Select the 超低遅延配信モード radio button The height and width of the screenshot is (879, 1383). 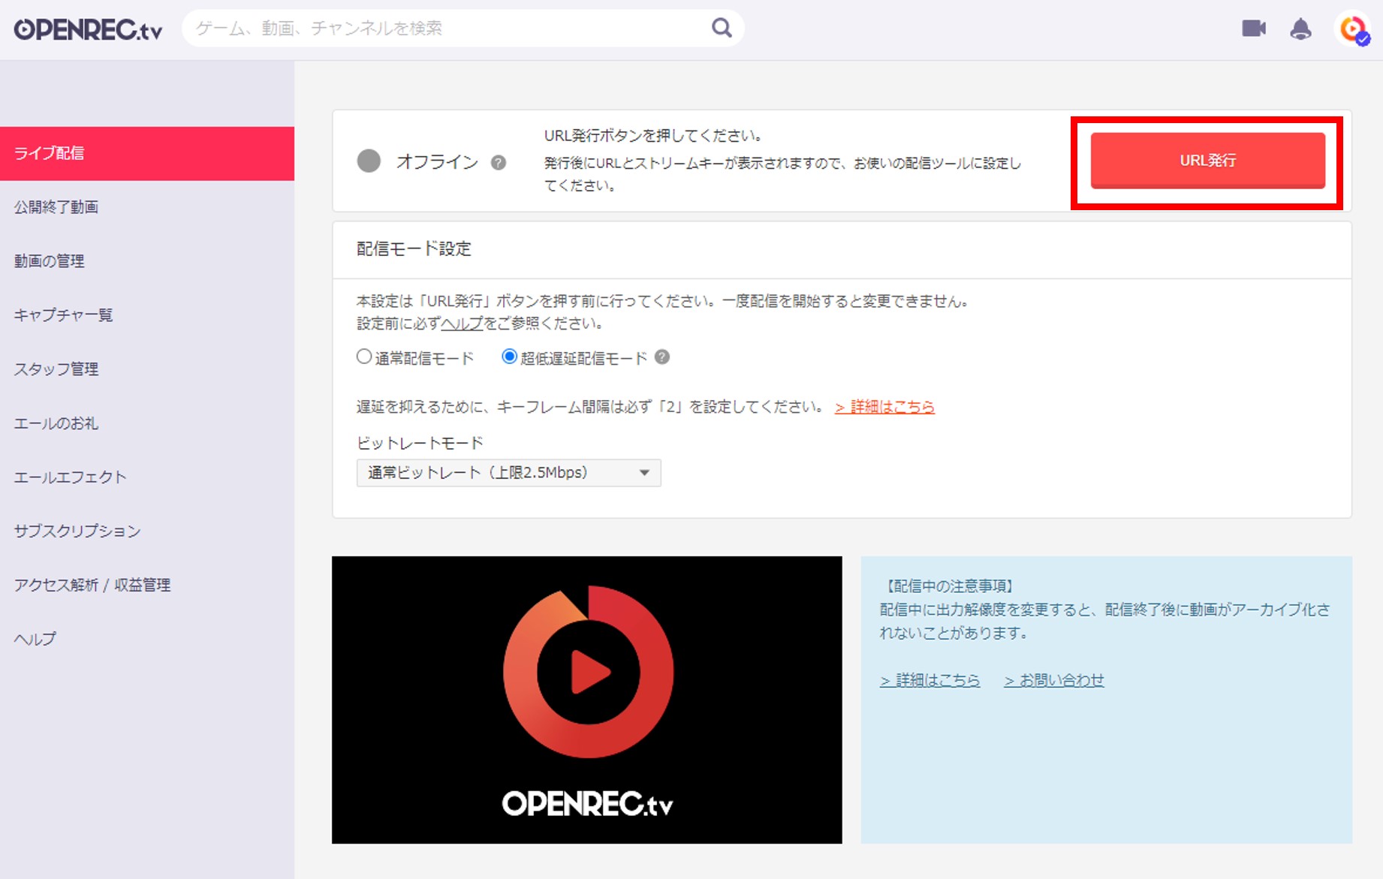coord(508,357)
